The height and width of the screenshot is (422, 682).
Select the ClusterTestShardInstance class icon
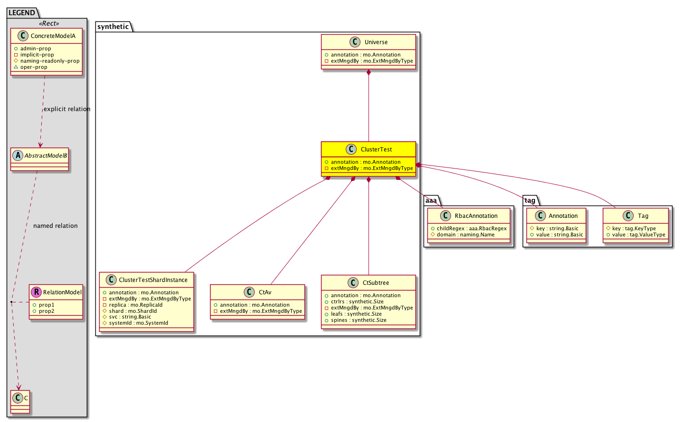pos(111,280)
